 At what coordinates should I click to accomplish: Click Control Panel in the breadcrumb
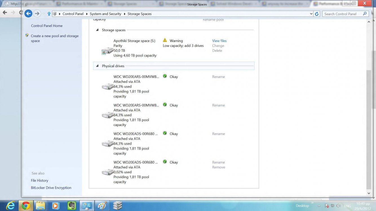click(x=73, y=14)
